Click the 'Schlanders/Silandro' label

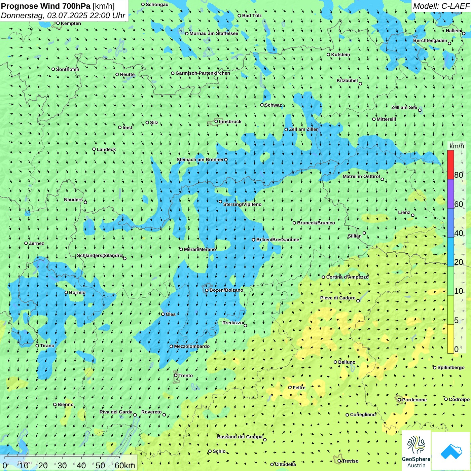point(100,255)
